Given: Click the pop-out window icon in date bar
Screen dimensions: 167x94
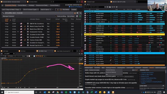Looking at the screenshot, I should 80,13.
